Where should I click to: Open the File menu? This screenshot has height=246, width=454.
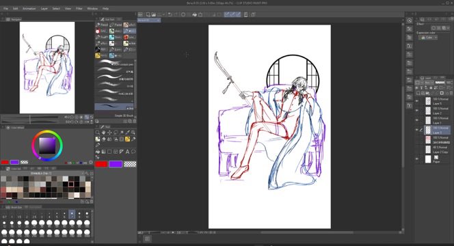pyautogui.click(x=5, y=9)
